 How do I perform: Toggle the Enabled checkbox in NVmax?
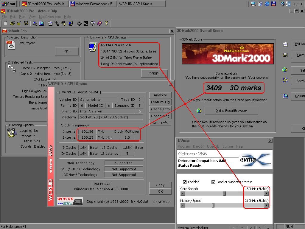(185, 182)
